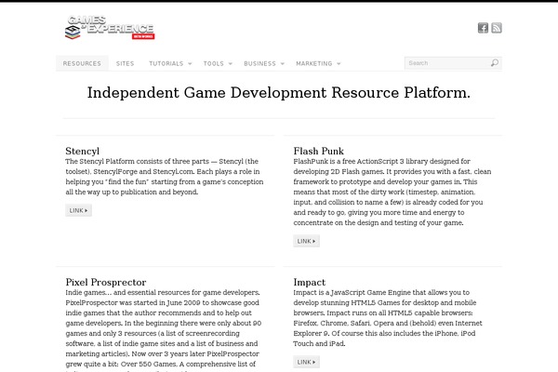This screenshot has width=558, height=372.
Task: Click the 'Independent Game Development Resource Platform.' headline
Action: [279, 93]
